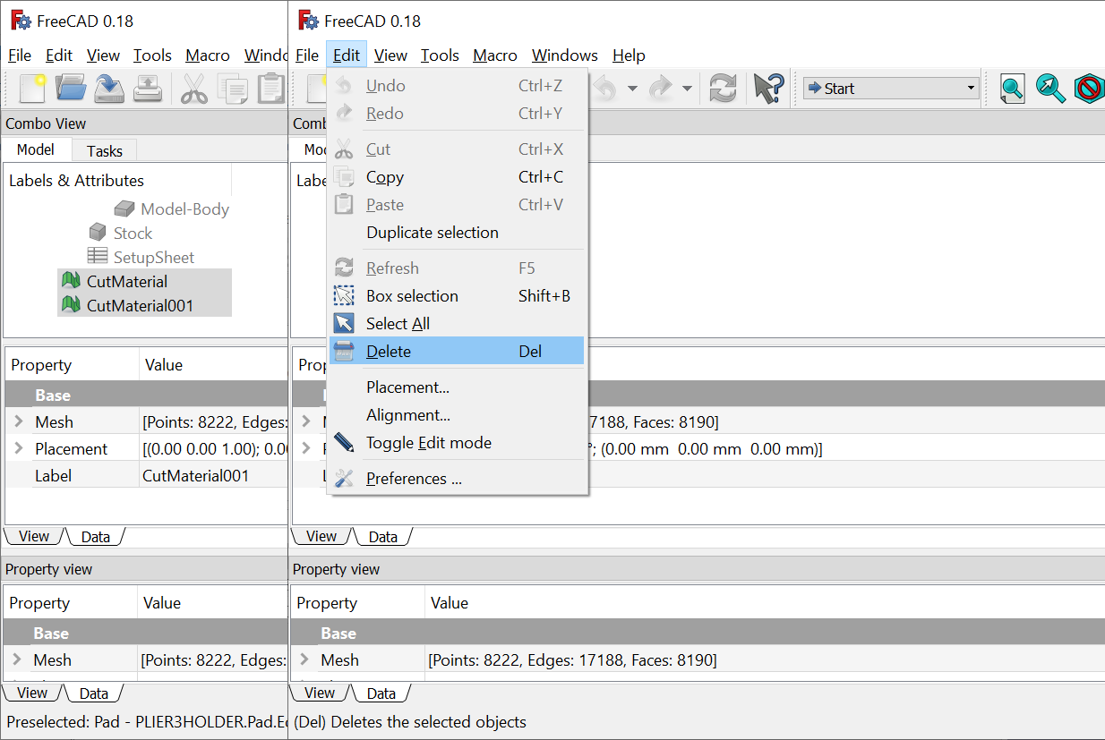
Task: Click Placement value in left property table
Action: [x=213, y=448]
